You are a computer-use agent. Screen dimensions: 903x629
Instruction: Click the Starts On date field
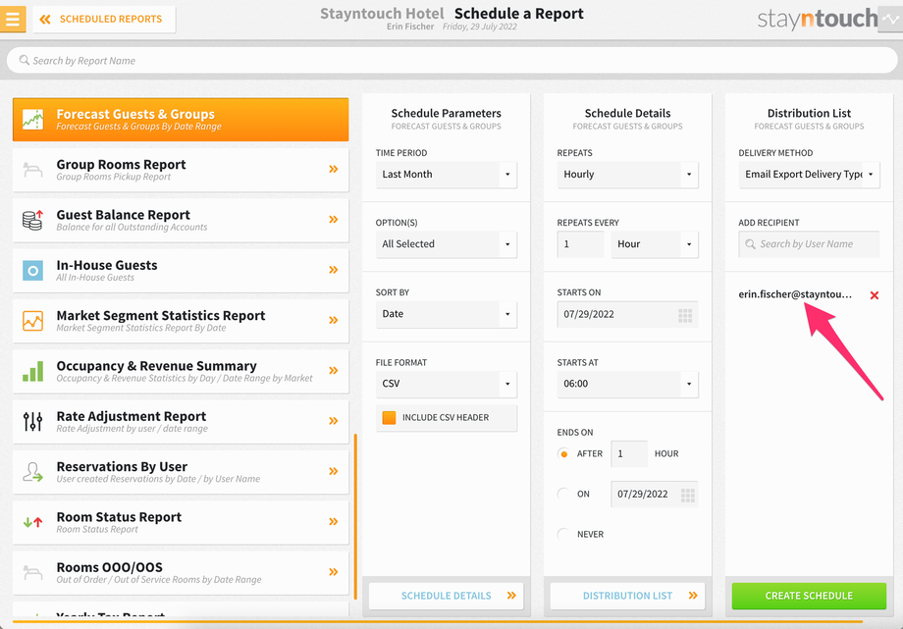point(628,314)
